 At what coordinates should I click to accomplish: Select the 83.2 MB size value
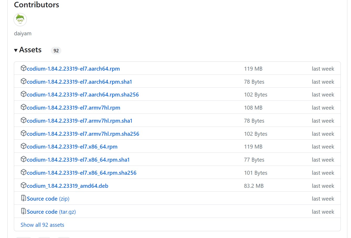tap(254, 186)
